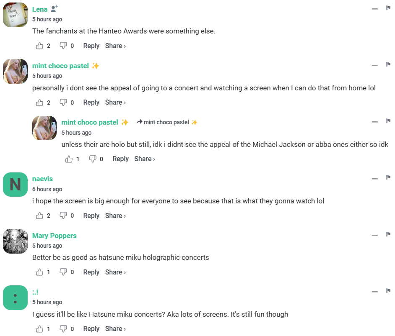
Task: Upvote mint choco pastel's nested reply
Action: (69, 159)
